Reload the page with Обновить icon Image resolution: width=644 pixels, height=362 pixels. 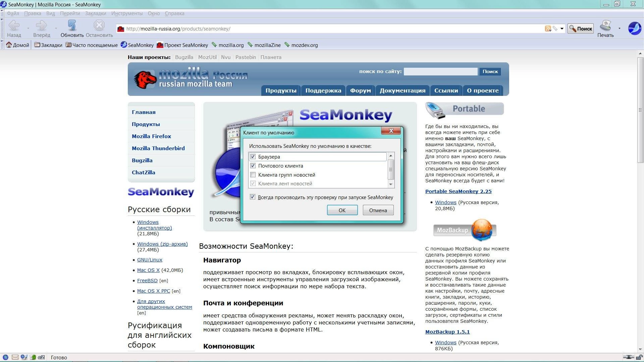(72, 25)
